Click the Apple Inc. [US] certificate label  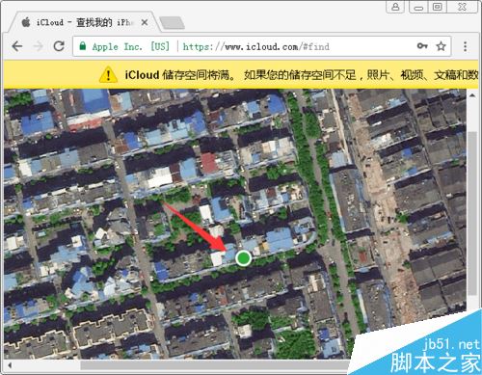point(130,46)
